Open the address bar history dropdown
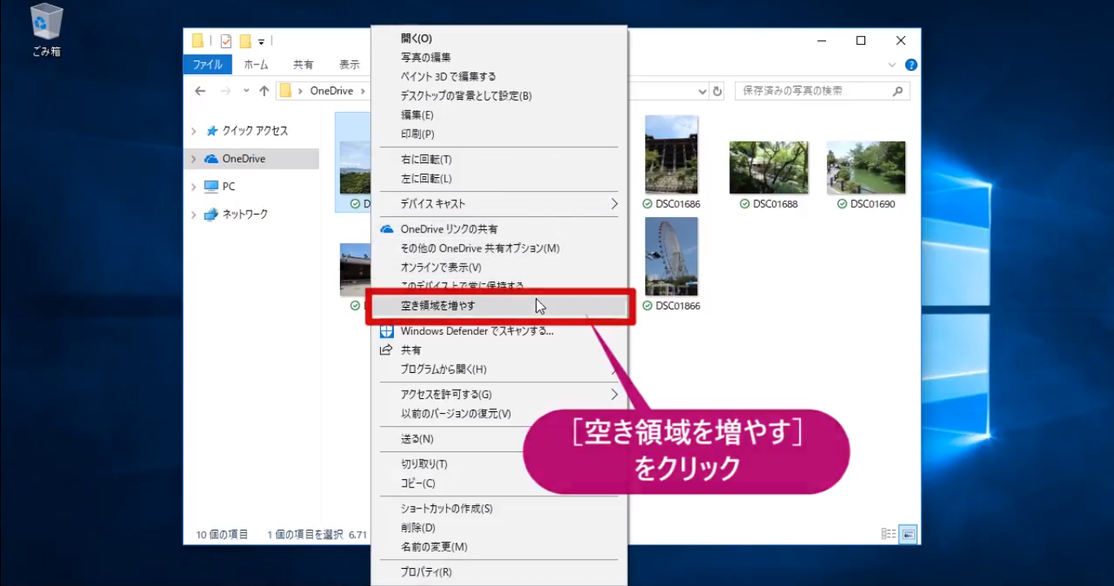This screenshot has height=586, width=1114. [702, 91]
